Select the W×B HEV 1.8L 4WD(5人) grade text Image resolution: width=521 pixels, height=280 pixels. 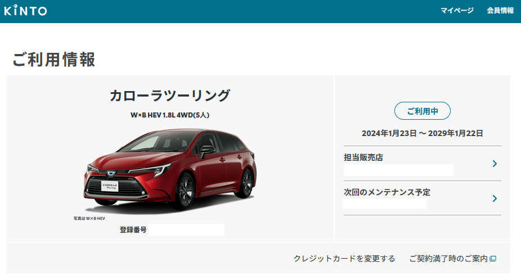170,115
